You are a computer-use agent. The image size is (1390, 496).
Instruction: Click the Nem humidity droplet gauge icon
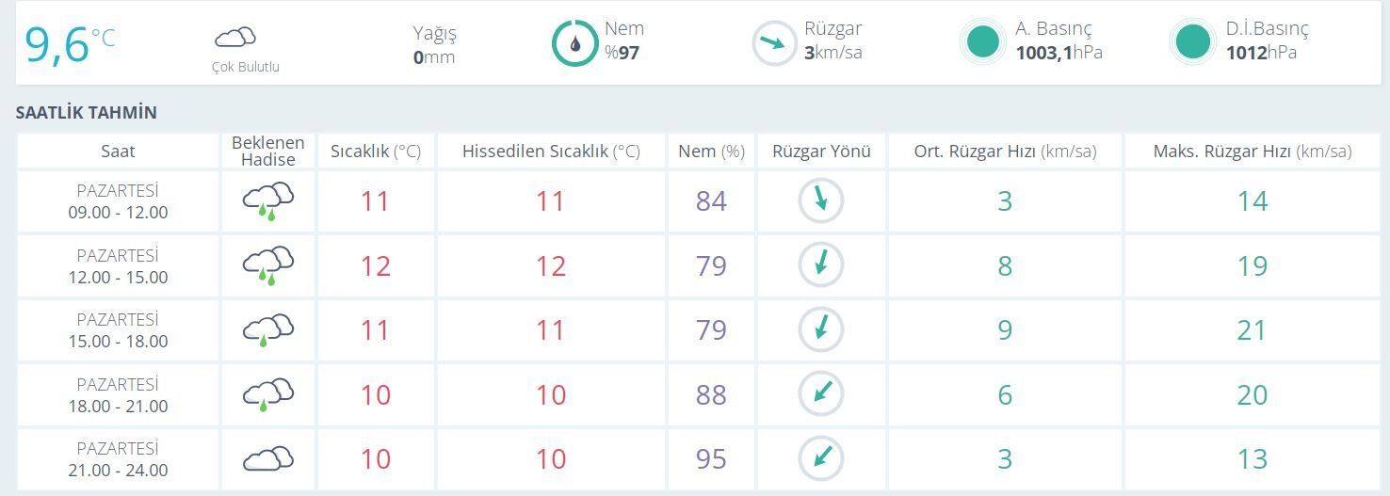pyautogui.click(x=574, y=43)
